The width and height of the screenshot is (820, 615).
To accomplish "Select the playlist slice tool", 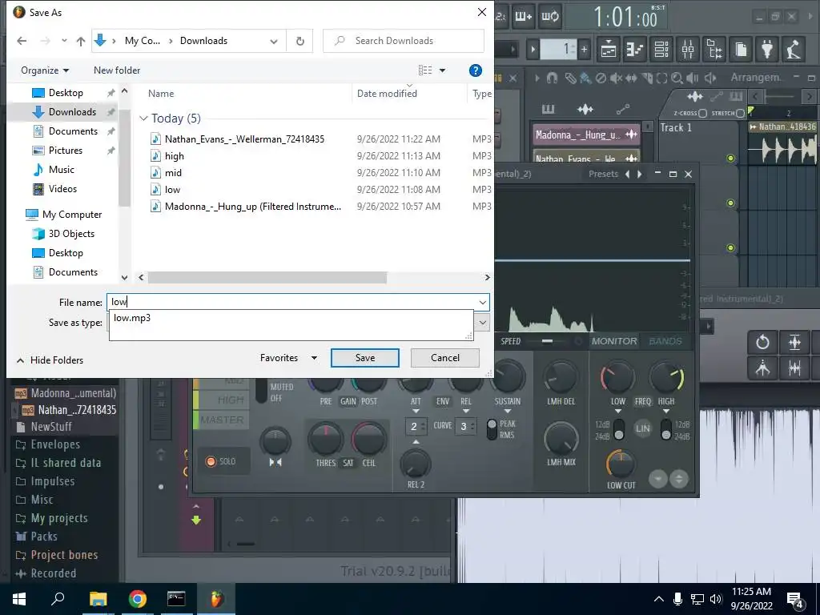I will click(647, 78).
